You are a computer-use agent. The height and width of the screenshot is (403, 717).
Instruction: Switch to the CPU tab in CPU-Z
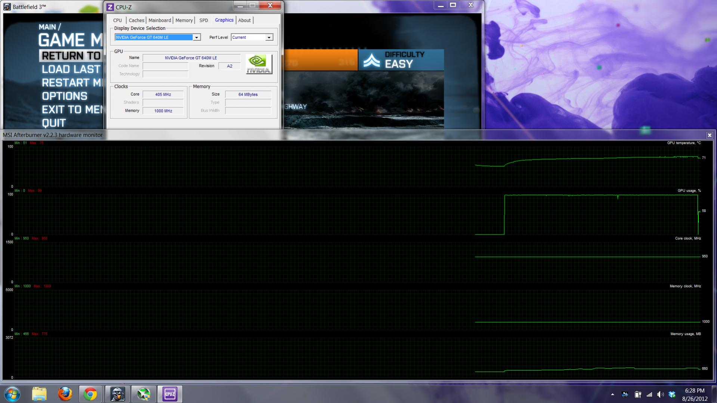tap(117, 21)
